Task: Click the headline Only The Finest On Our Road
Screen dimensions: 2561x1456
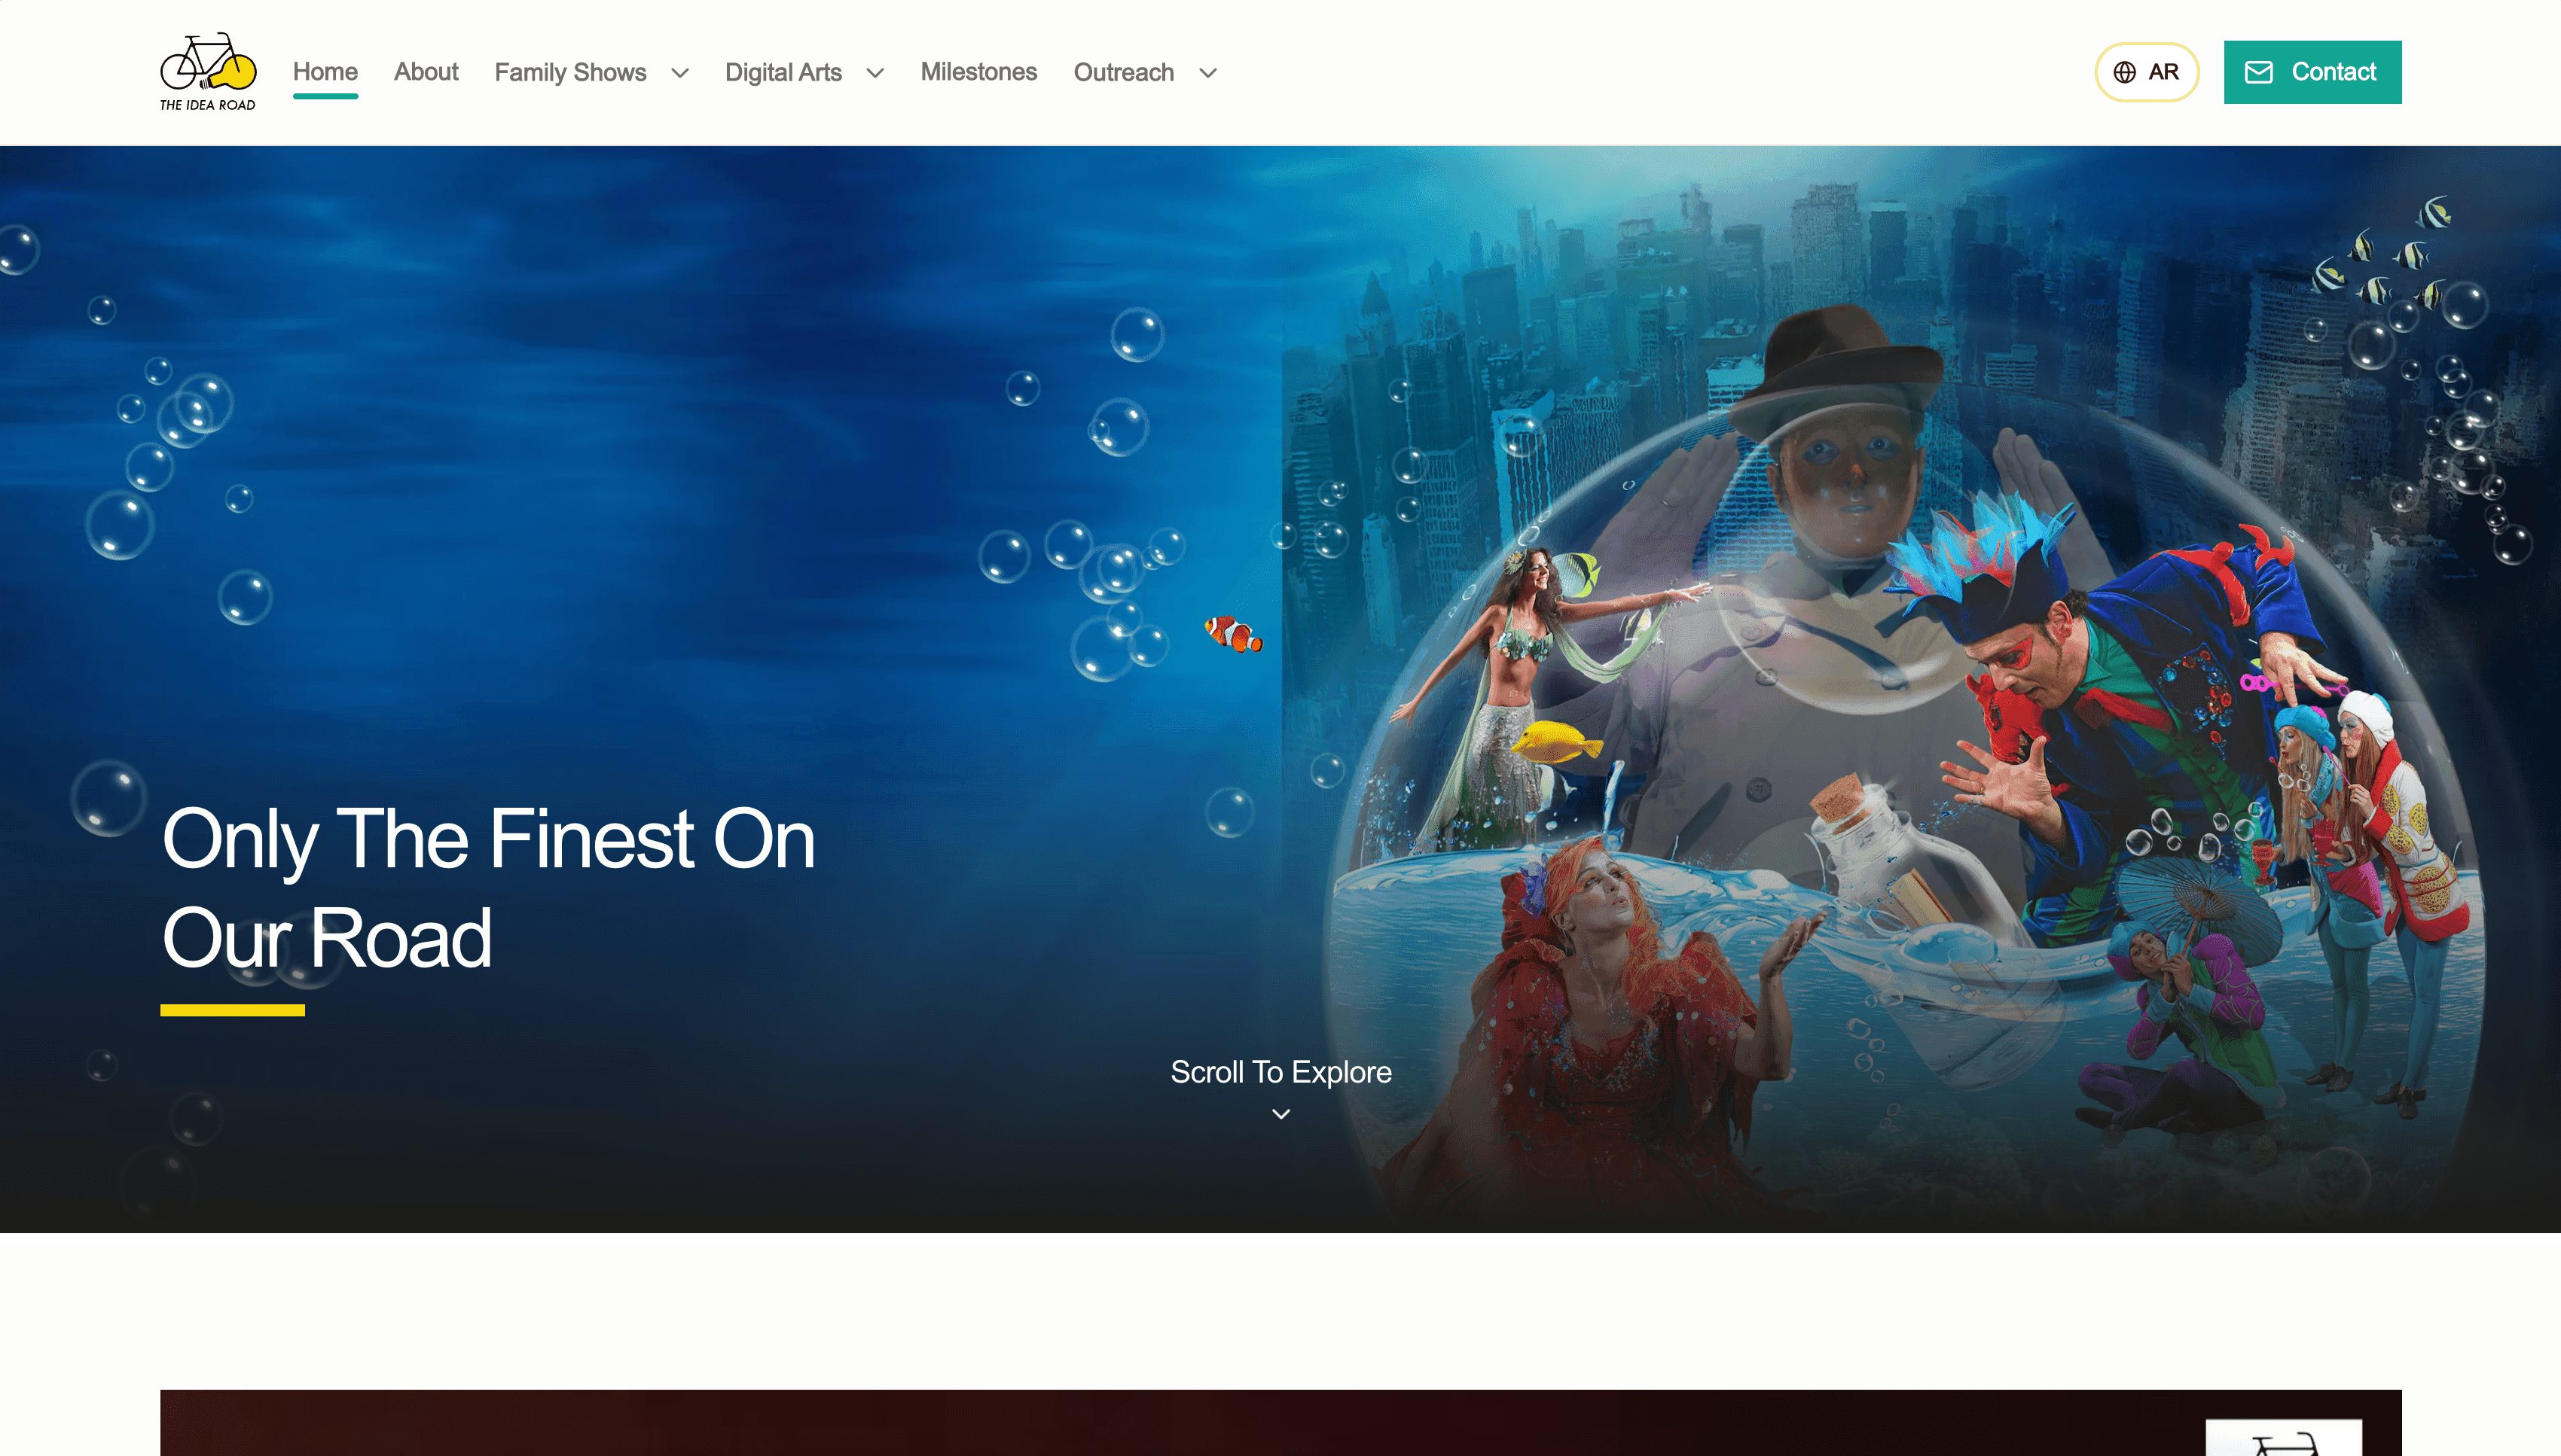Action: (488, 888)
